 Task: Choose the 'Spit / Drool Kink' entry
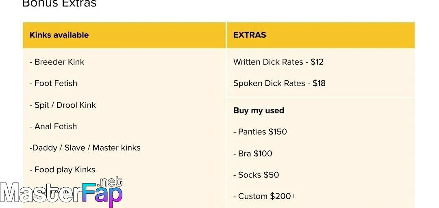(x=63, y=105)
